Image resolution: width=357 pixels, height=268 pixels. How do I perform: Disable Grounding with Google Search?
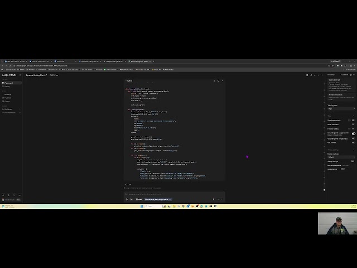(x=353, y=133)
